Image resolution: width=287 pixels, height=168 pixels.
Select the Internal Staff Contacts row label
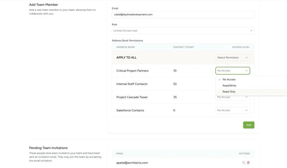[x=132, y=84]
